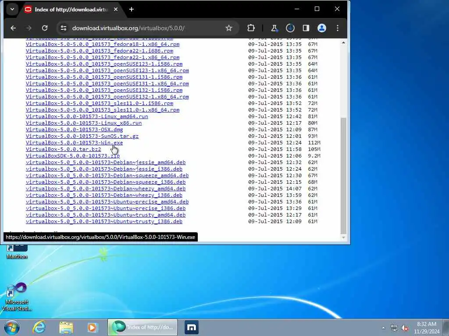Image resolution: width=449 pixels, height=336 pixels.
Task: Expand the tab search dropdown
Action: (12, 9)
